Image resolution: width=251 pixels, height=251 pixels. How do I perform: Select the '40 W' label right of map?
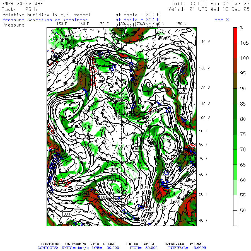[x=203, y=220]
